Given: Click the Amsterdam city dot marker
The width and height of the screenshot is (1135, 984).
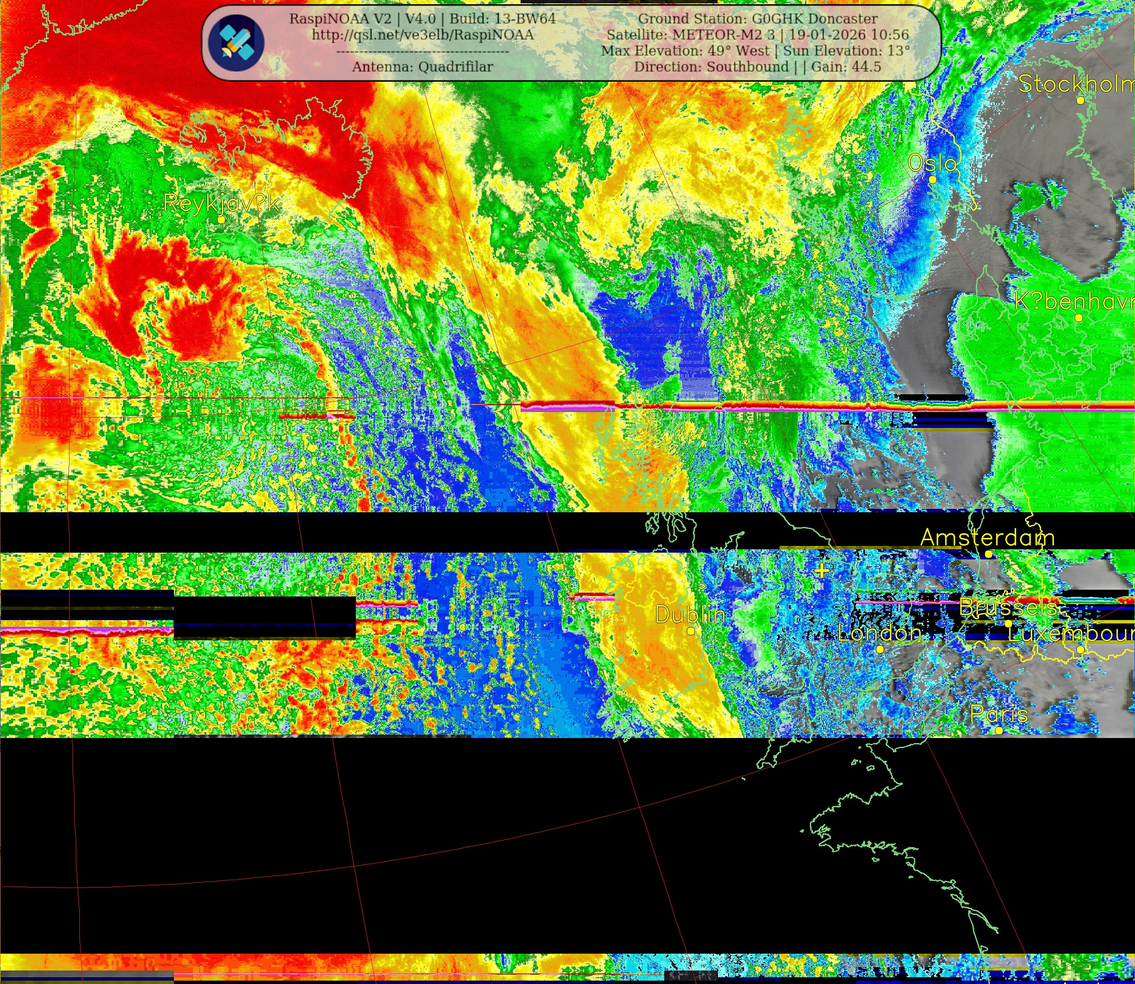Looking at the screenshot, I should point(988,554).
